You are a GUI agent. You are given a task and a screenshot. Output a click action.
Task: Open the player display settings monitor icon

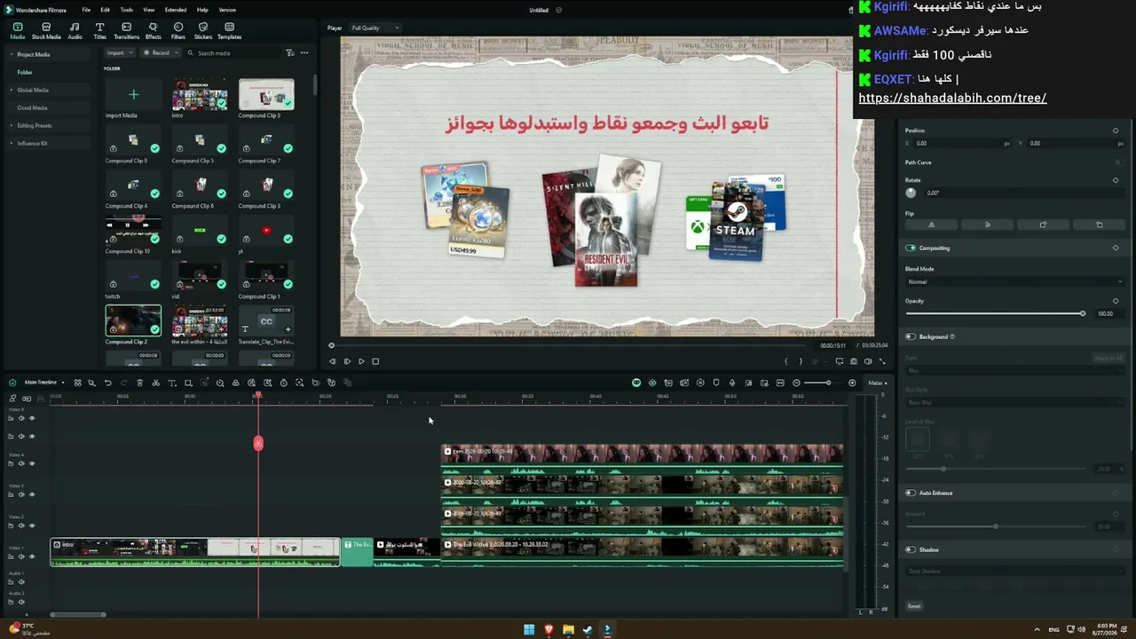click(x=839, y=361)
